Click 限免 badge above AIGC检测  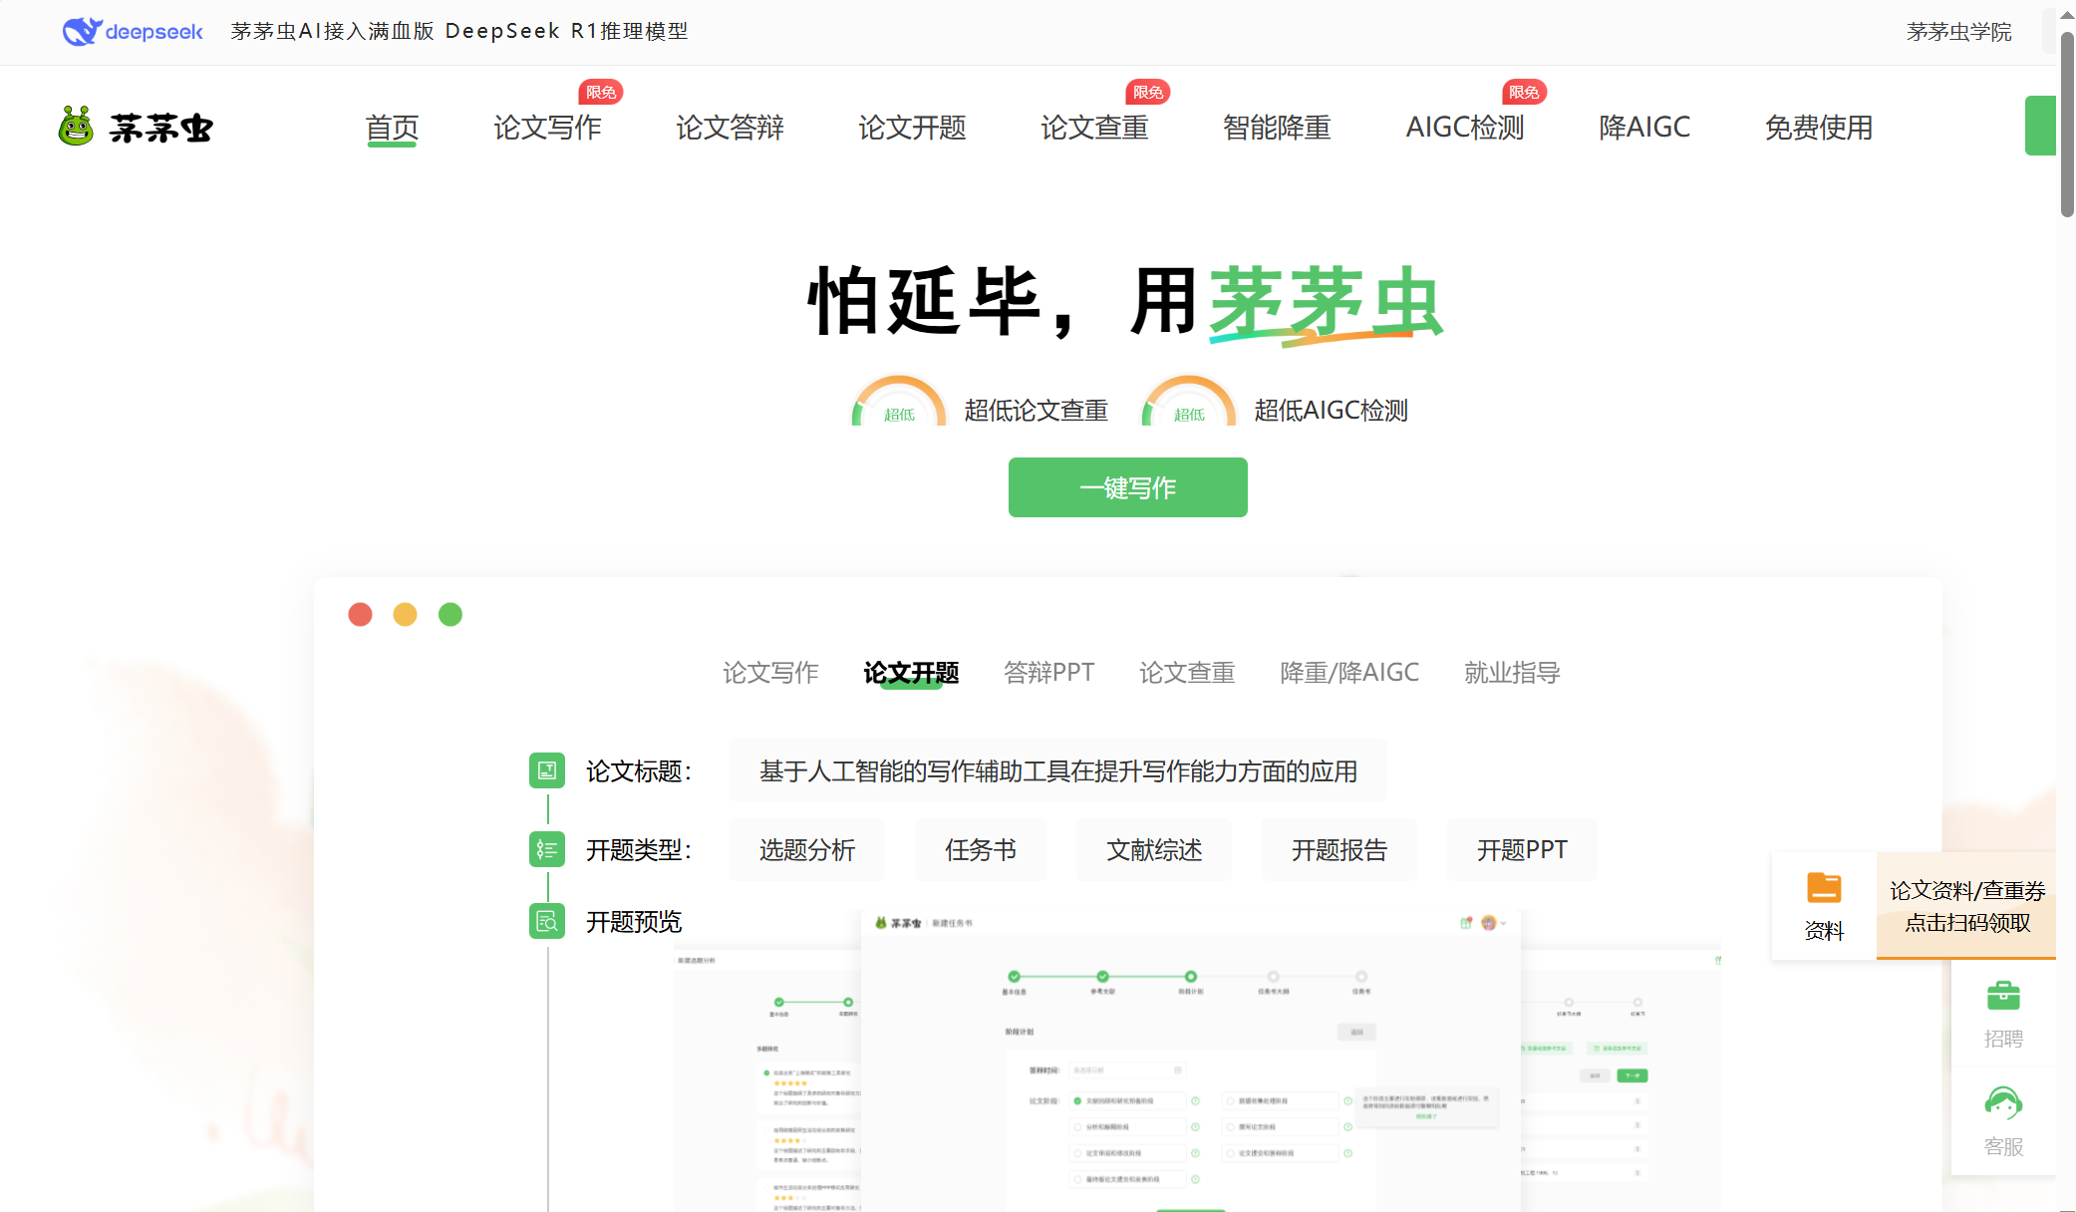[x=1524, y=92]
